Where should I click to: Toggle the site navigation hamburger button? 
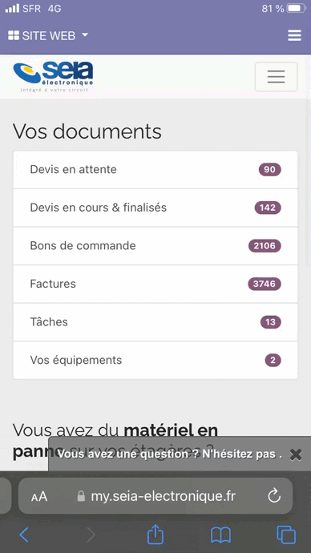point(276,76)
